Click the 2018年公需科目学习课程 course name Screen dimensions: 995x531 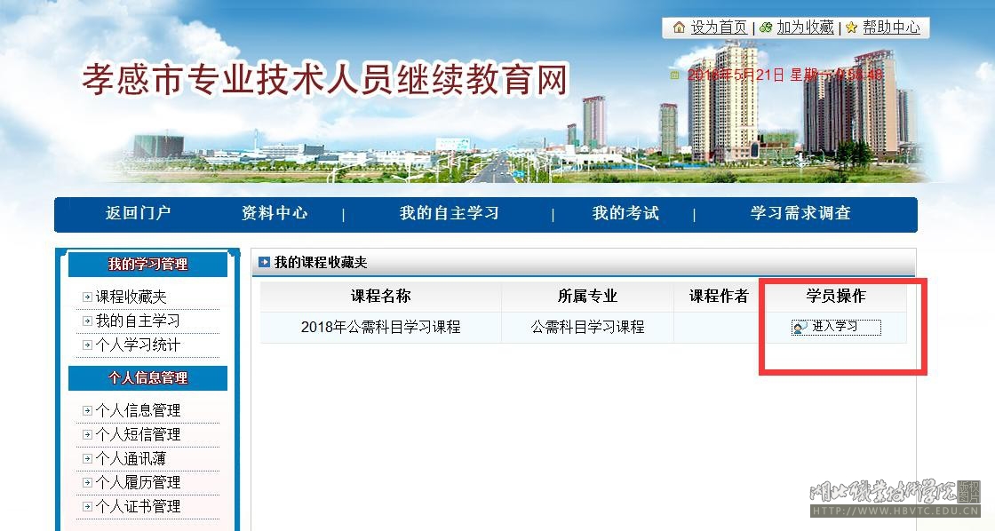(380, 327)
